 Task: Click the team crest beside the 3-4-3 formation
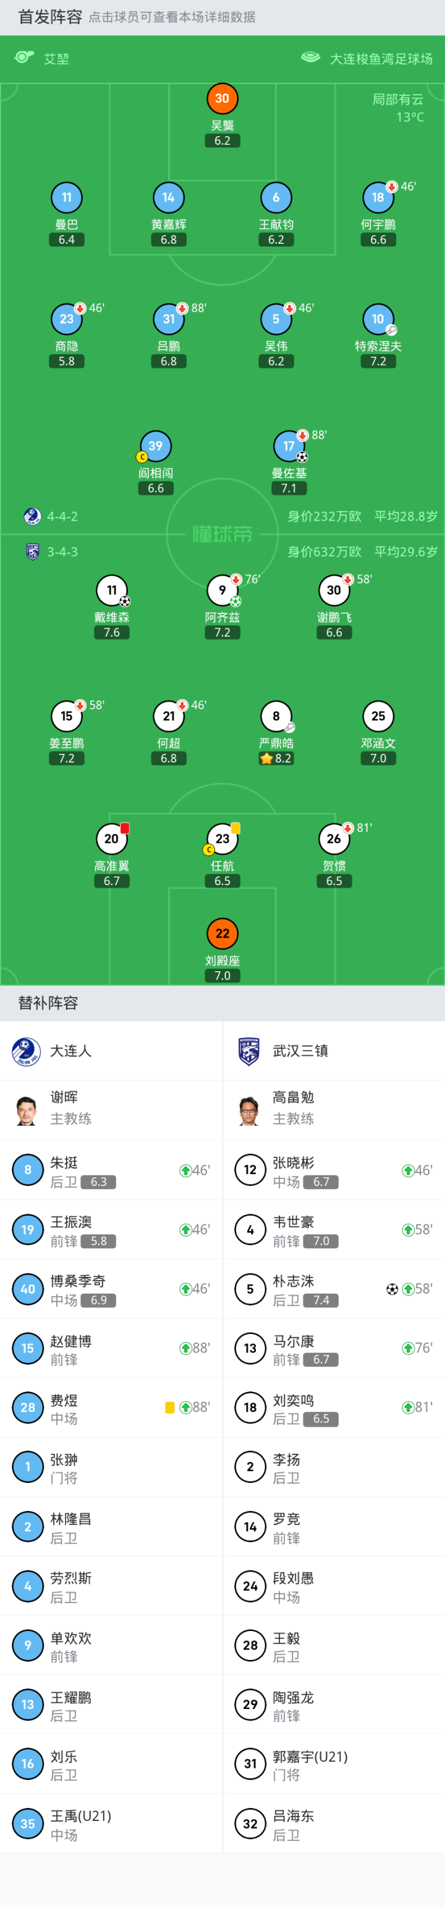tap(32, 551)
